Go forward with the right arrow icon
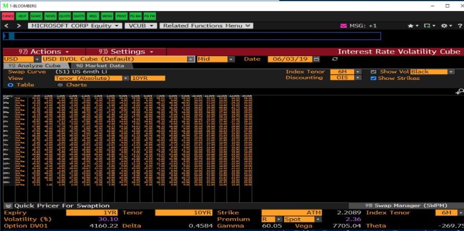The image size is (464, 231). [x=19, y=26]
